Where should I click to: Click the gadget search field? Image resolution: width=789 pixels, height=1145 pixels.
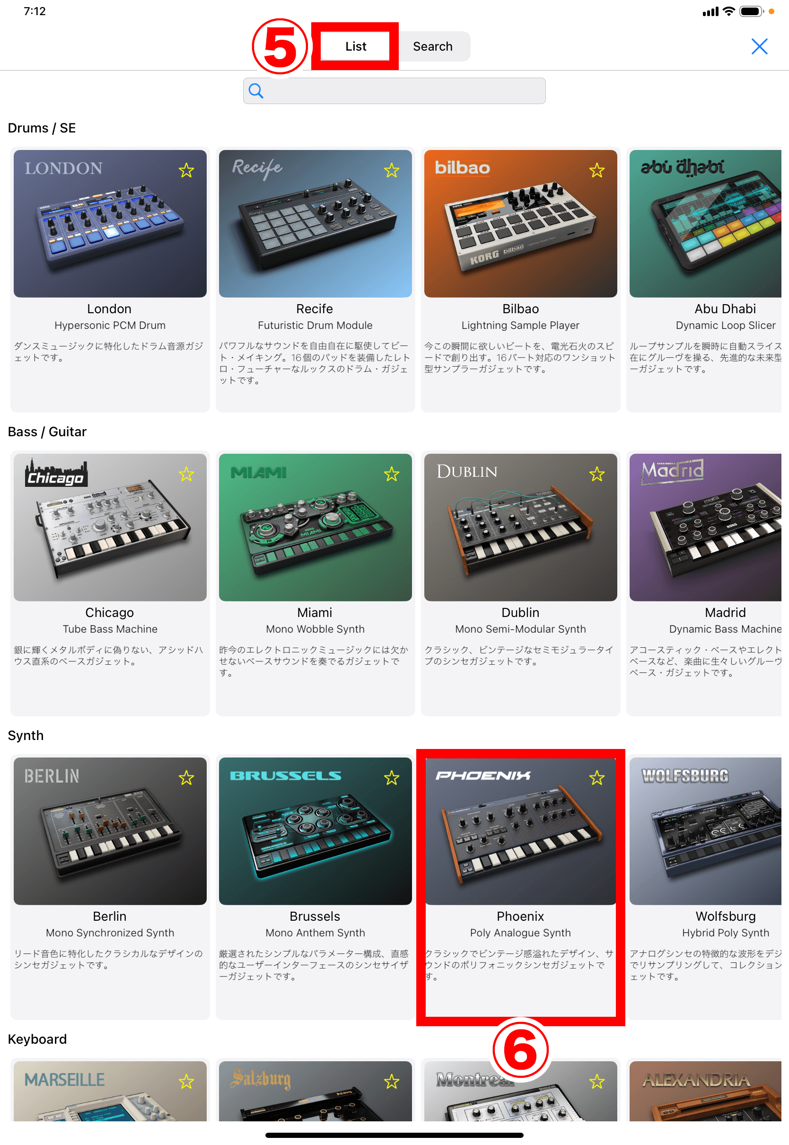click(394, 91)
